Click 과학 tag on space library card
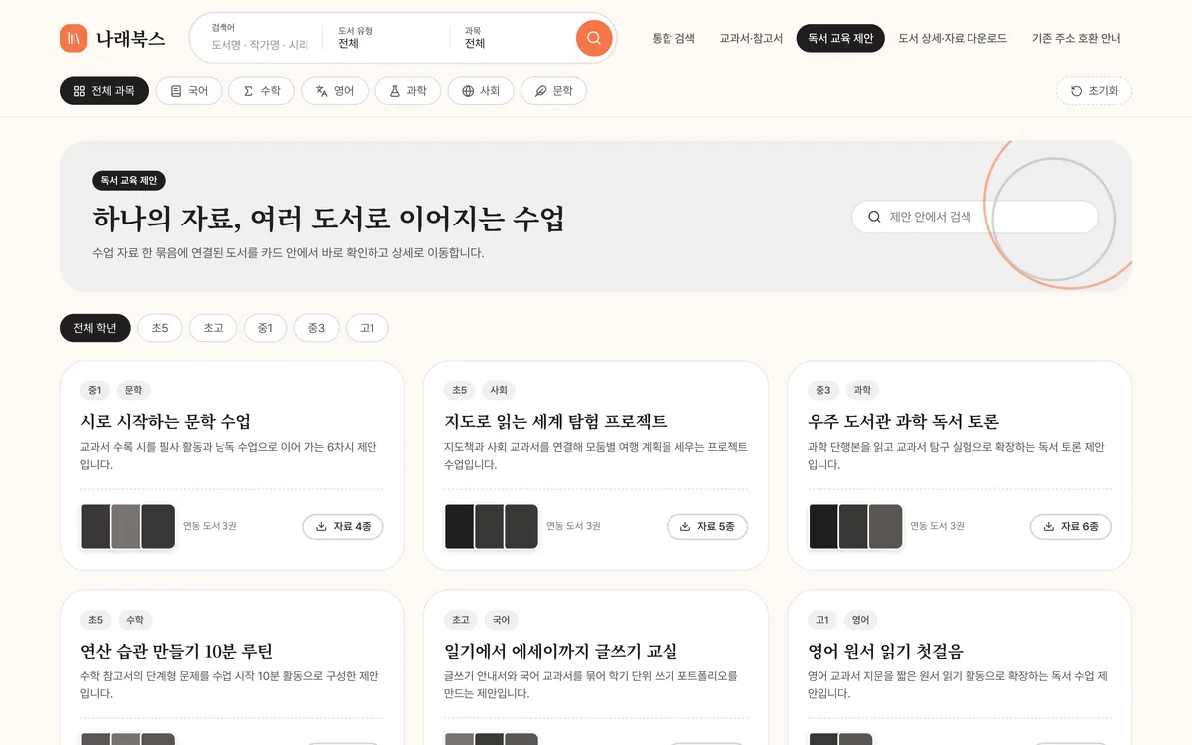The height and width of the screenshot is (745, 1192). 862,390
